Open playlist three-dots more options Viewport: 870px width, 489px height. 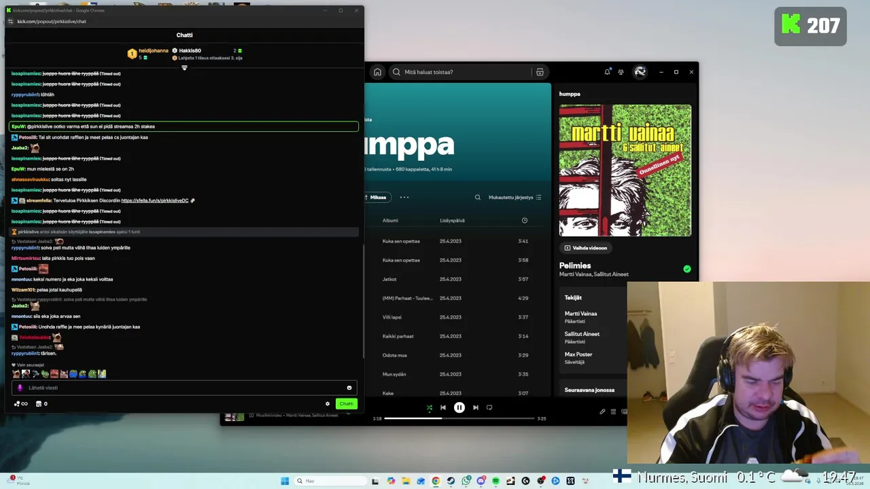(x=404, y=198)
